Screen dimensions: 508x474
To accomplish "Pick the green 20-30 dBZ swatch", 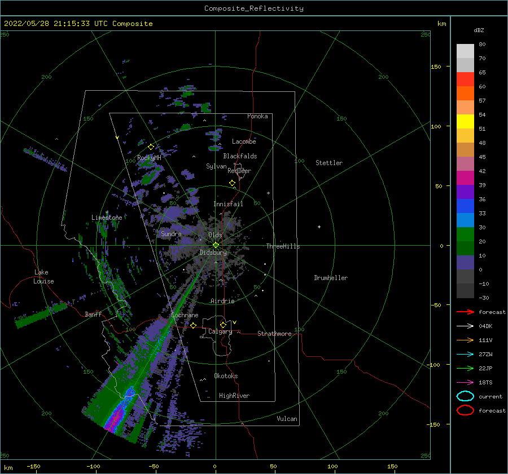I will [x=465, y=234].
